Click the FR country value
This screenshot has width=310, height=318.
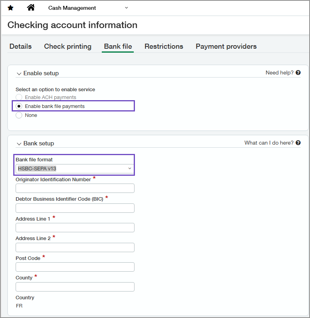19,306
